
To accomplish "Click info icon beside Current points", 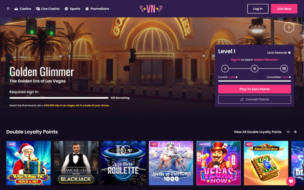I will [x=237, y=77].
